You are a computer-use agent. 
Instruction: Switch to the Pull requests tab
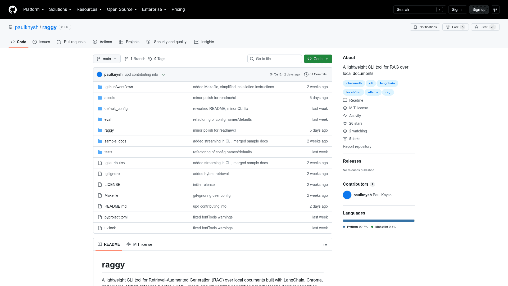click(x=71, y=42)
